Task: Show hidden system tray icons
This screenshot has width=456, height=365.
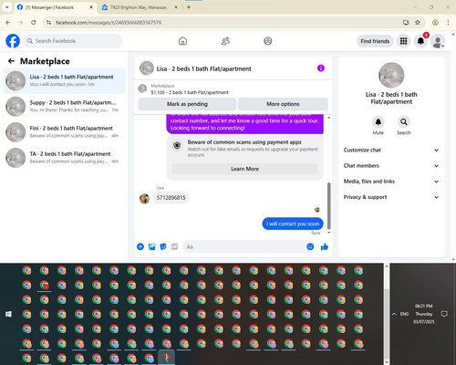Action: point(394,314)
